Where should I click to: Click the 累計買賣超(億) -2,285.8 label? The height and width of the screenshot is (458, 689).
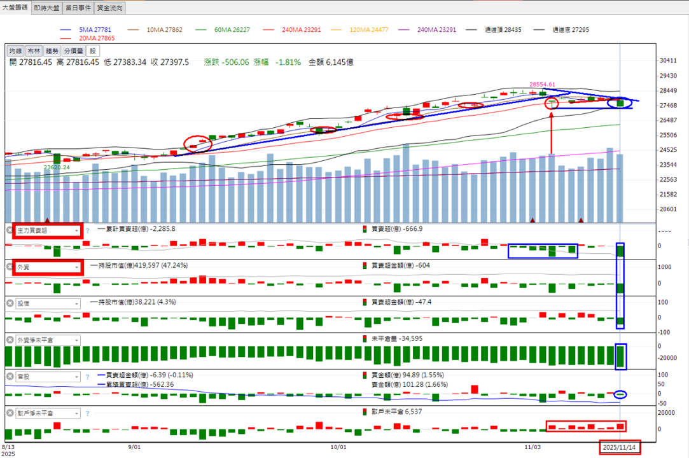point(141,229)
